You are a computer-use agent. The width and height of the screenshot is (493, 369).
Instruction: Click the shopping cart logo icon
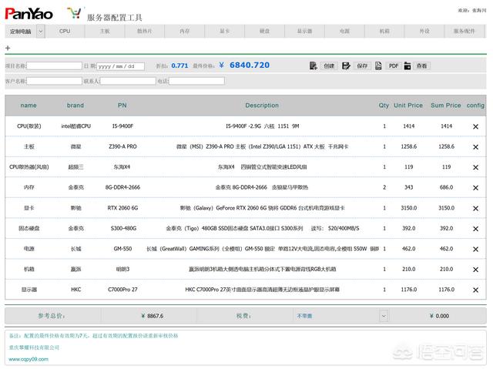click(x=75, y=13)
